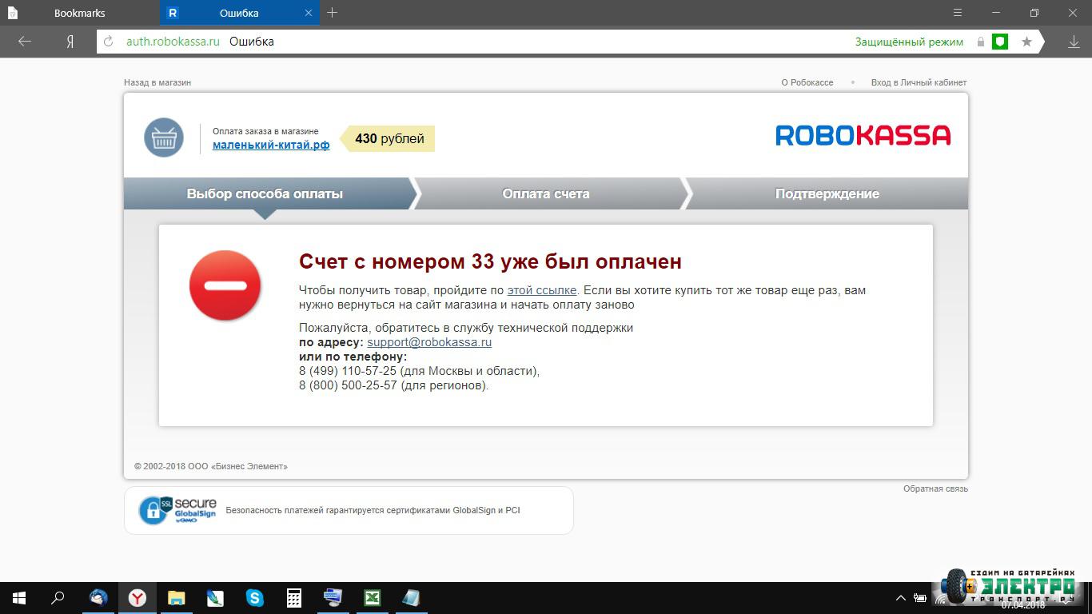1092x614 pixels.
Task: Open Skype from the taskbar
Action: click(255, 597)
